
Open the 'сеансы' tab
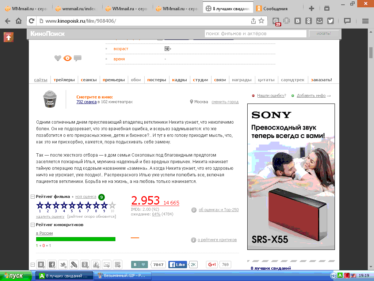point(89,80)
